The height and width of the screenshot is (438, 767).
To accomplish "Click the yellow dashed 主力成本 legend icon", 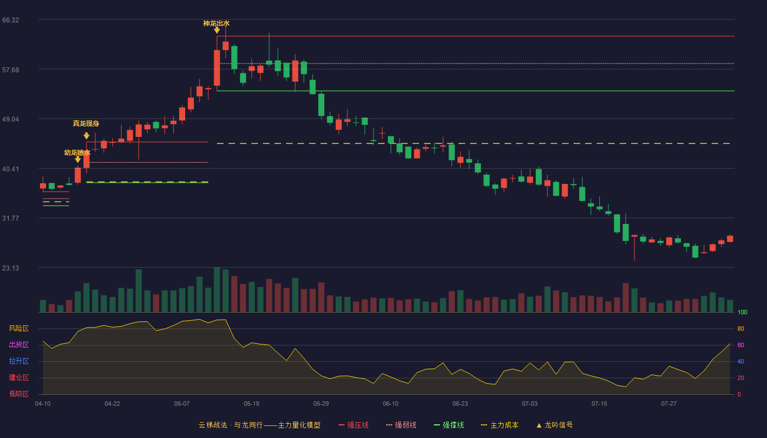I will [484, 425].
